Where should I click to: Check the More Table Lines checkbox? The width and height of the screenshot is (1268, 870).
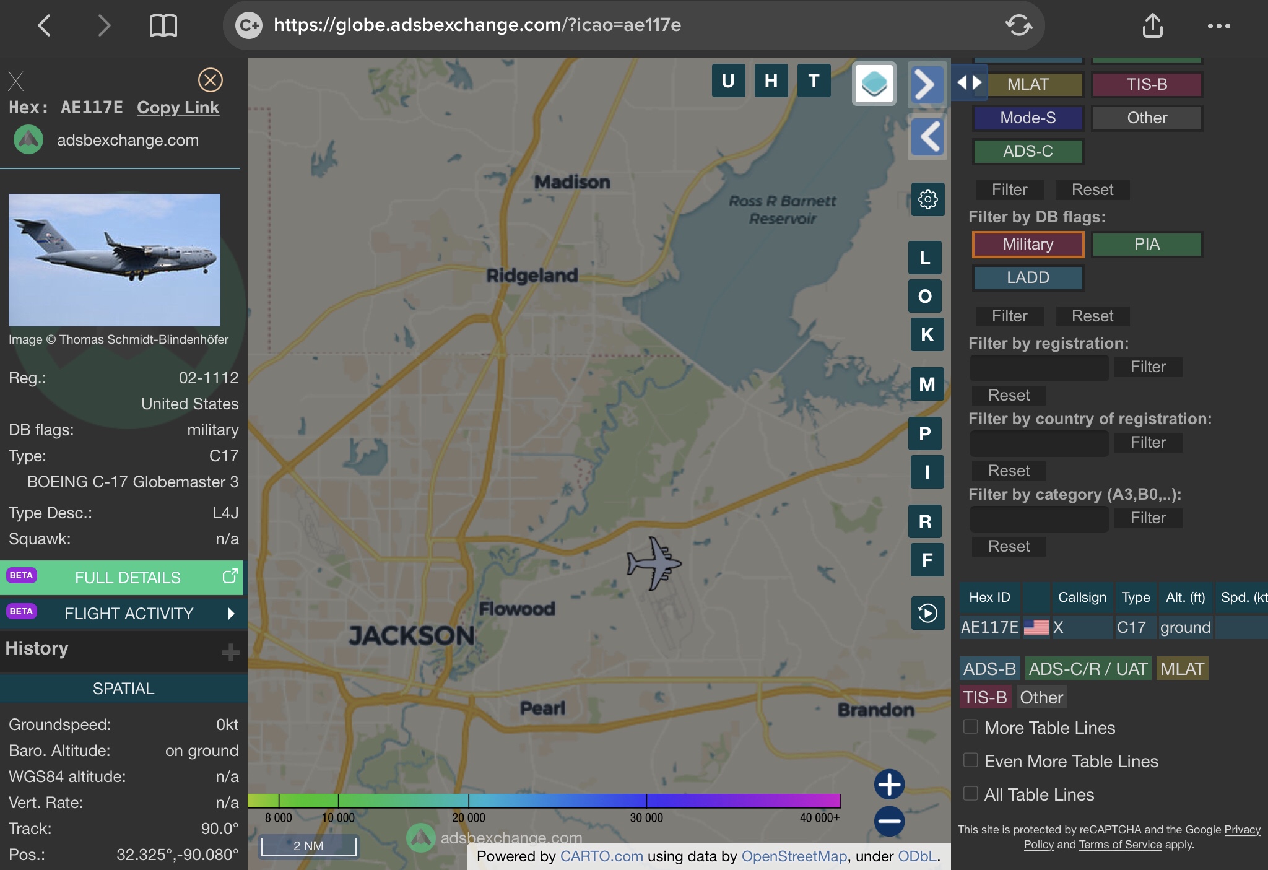[x=970, y=726]
